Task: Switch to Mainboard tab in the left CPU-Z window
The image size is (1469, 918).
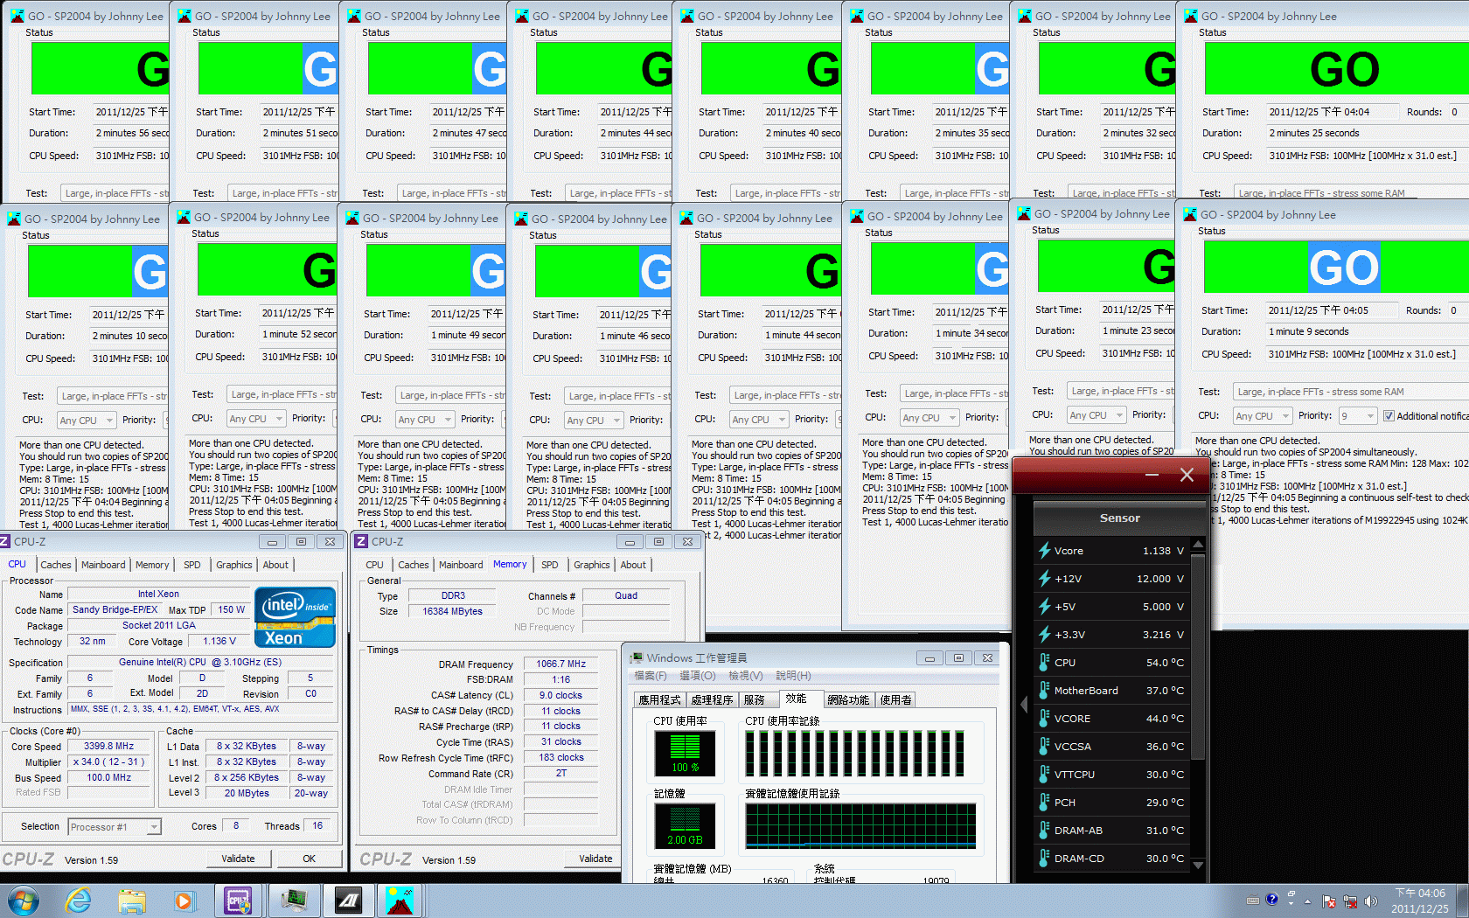Action: click(103, 565)
